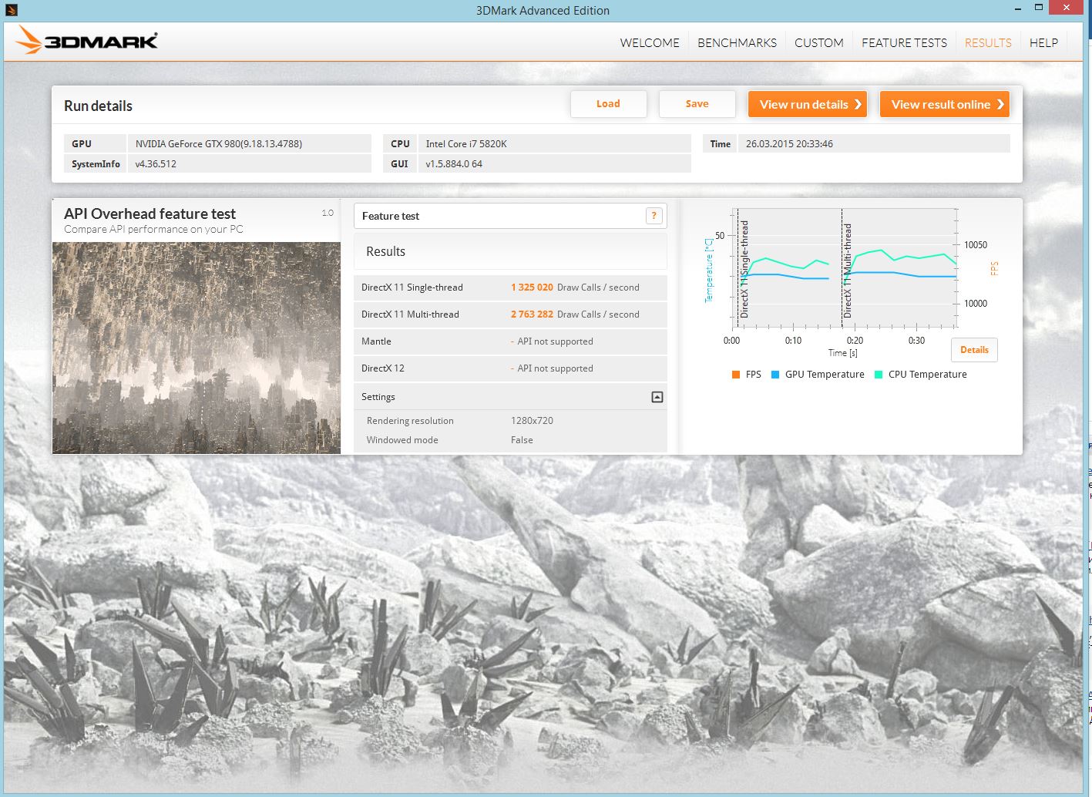This screenshot has height=797, width=1092.
Task: Click the Windowed mode value 'False'
Action: pos(522,440)
